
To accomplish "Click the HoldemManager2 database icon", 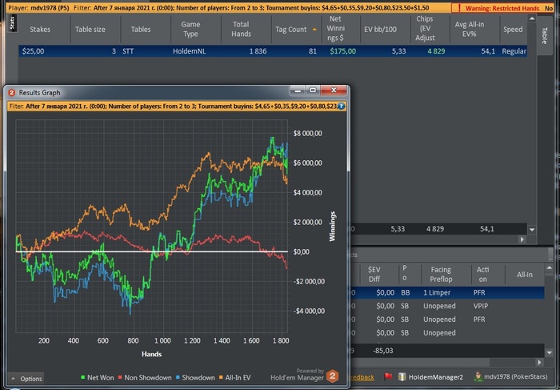I will (402, 376).
